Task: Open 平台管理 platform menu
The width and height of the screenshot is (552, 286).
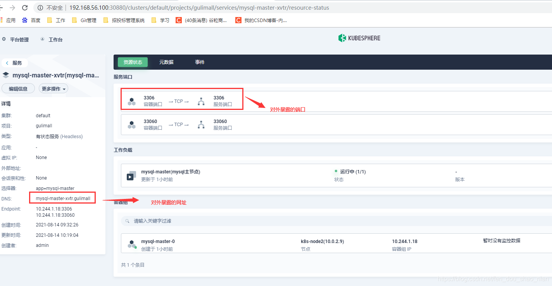Action: 16,39
